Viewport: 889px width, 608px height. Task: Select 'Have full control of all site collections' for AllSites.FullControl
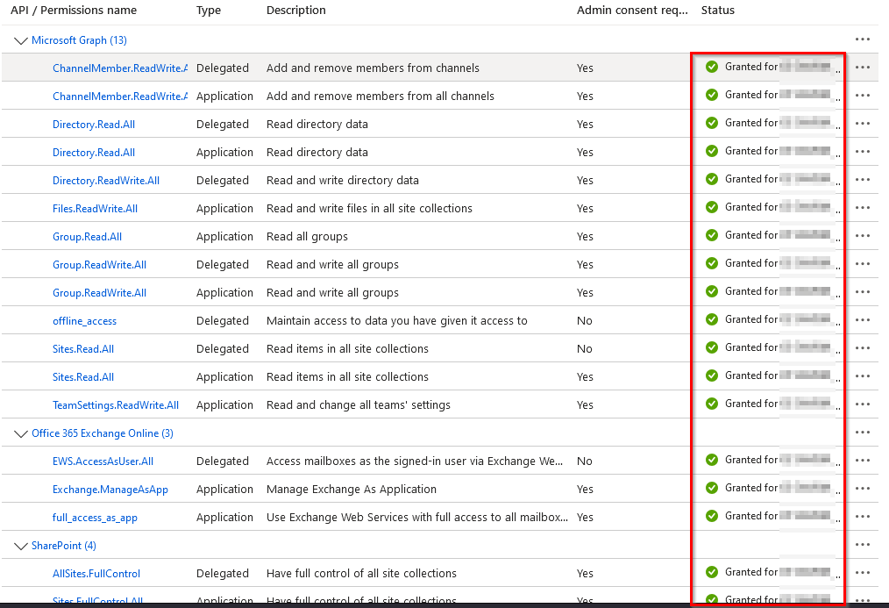point(361,574)
